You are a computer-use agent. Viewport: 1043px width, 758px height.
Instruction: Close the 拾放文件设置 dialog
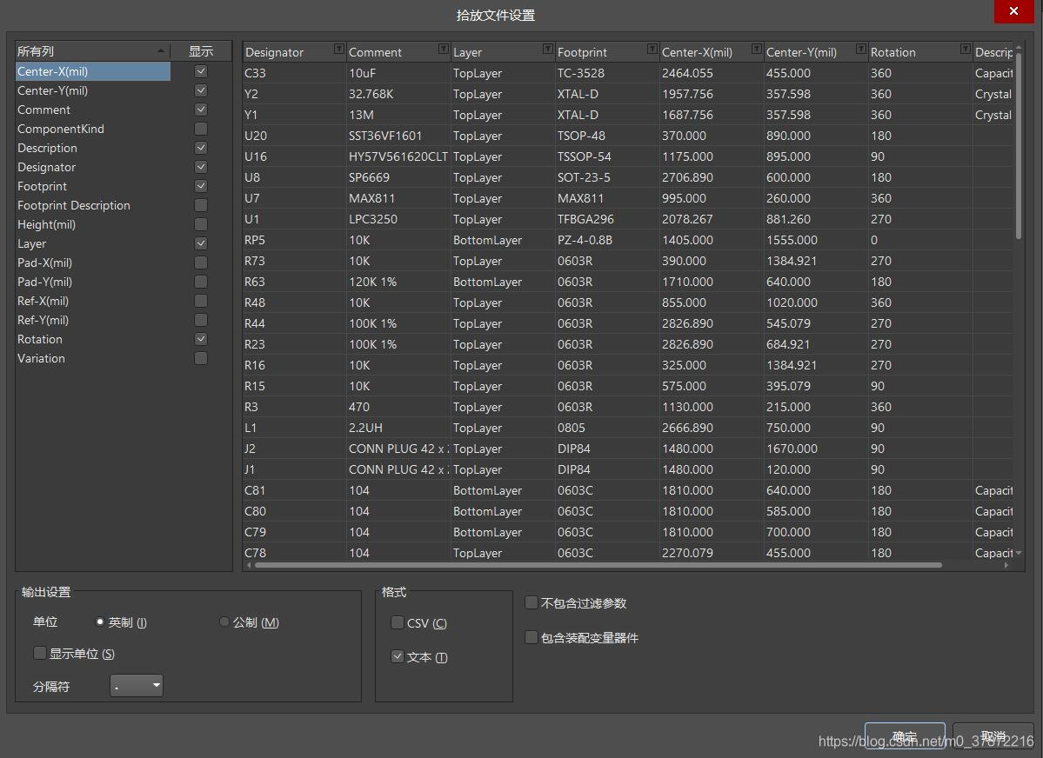pos(1013,11)
